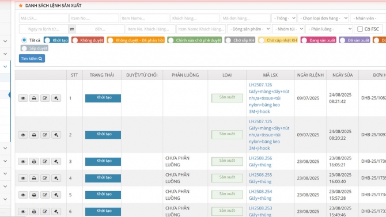Viewport: 386px width, 217px height.
Task: Expand the first sidebar chevron menu
Action: tap(5, 41)
